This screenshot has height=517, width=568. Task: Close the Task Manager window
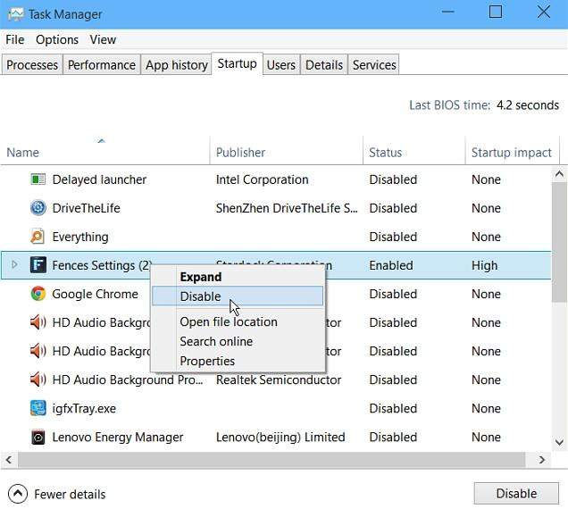pos(543,12)
